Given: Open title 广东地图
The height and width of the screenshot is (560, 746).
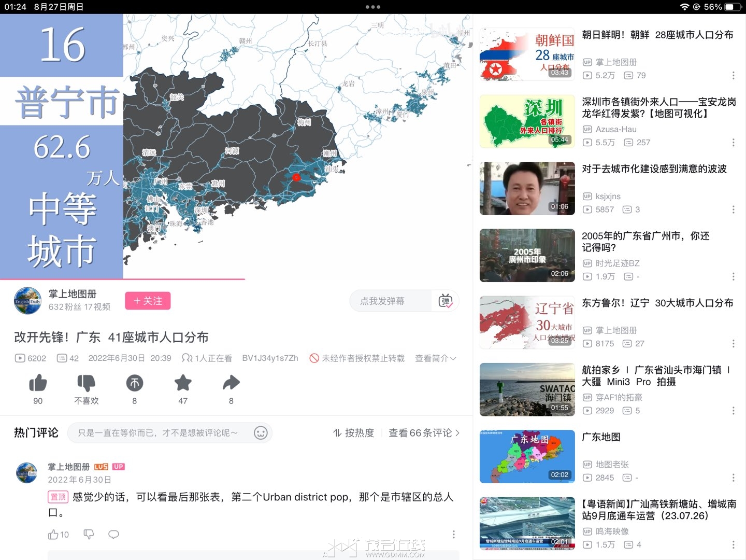Looking at the screenshot, I should [601, 437].
